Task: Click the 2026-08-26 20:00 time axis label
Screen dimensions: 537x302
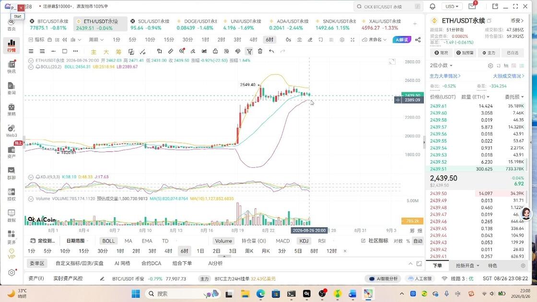Action: 309,231
